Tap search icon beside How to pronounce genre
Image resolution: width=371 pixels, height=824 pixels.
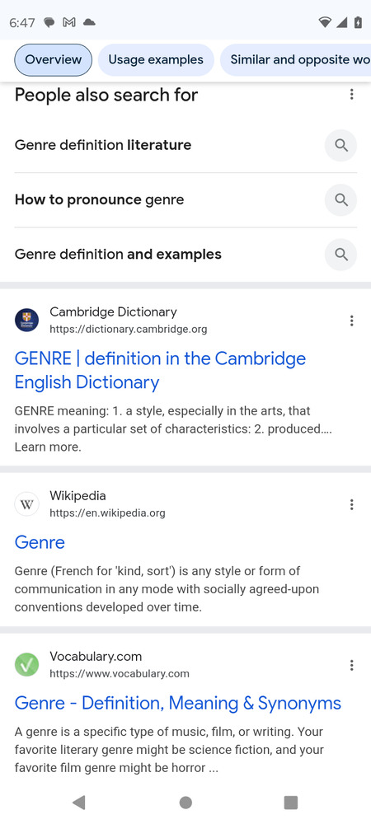click(341, 199)
